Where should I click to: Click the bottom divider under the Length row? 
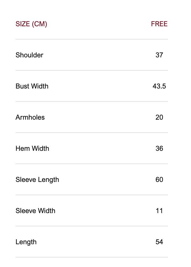point(91,257)
